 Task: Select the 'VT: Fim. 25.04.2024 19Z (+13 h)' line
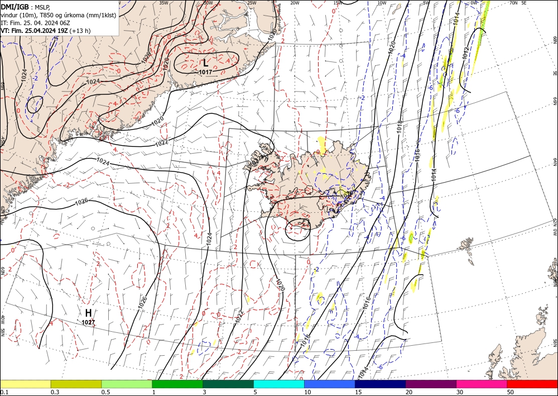(x=46, y=31)
